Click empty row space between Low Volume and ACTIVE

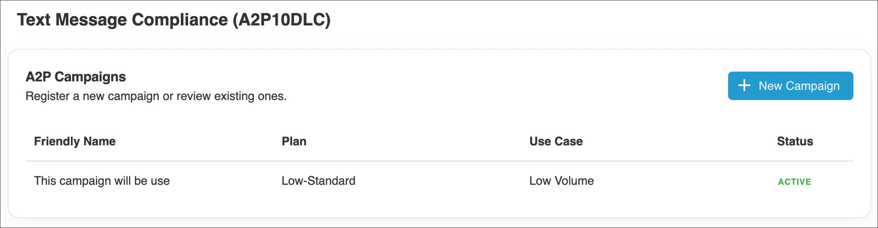[684, 181]
